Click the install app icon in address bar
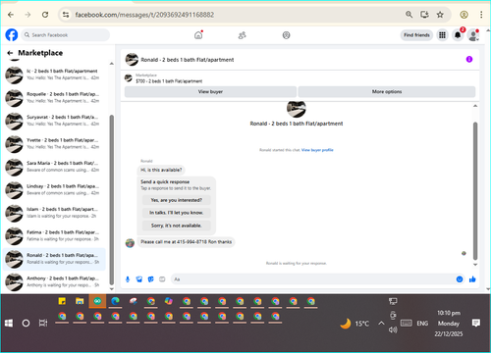 point(424,15)
